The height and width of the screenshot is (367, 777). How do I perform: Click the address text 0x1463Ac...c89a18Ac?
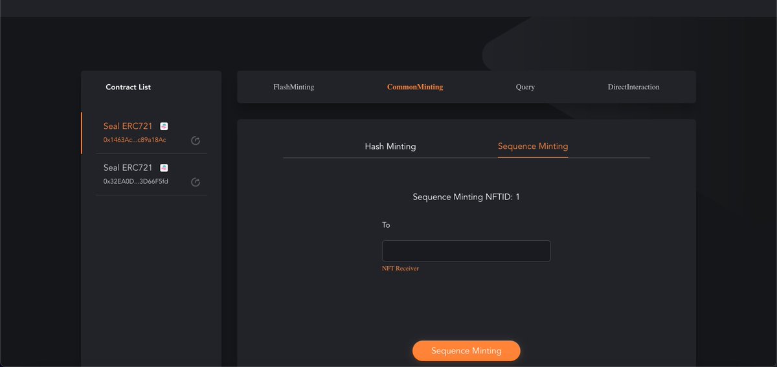[x=135, y=140]
